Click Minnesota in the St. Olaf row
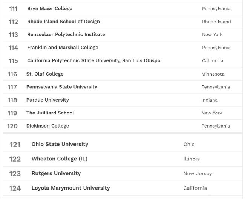This screenshot has width=245, height=199. click(213, 74)
